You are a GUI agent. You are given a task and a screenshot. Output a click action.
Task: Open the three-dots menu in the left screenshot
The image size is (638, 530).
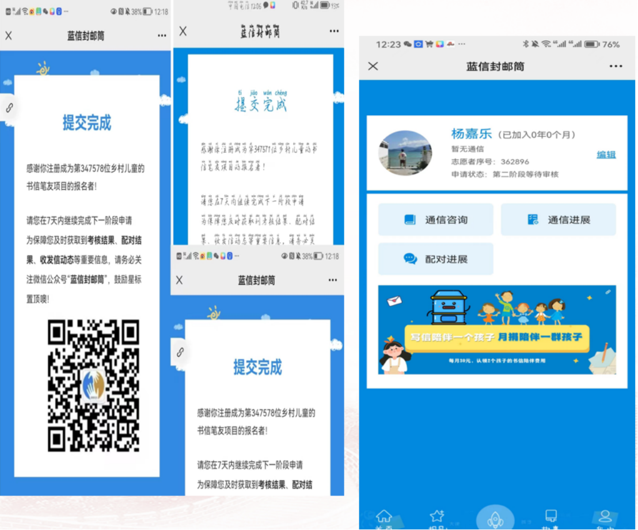coord(162,36)
